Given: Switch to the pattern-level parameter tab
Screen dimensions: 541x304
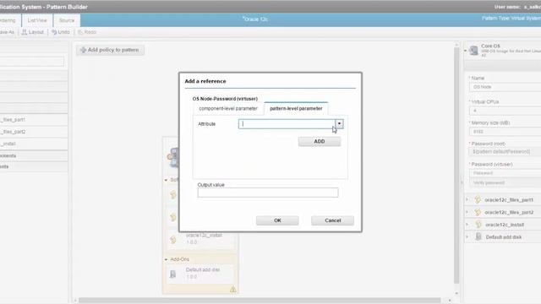Looking at the screenshot, I should click(x=296, y=108).
